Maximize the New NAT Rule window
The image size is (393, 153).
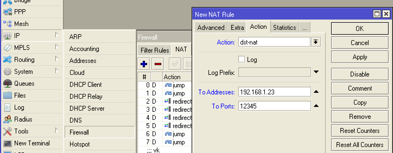pyautogui.click(x=377, y=14)
